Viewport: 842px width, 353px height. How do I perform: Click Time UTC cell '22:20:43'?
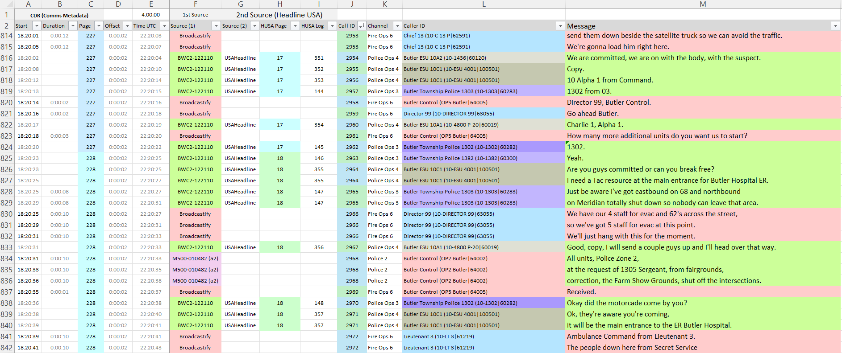(x=151, y=348)
